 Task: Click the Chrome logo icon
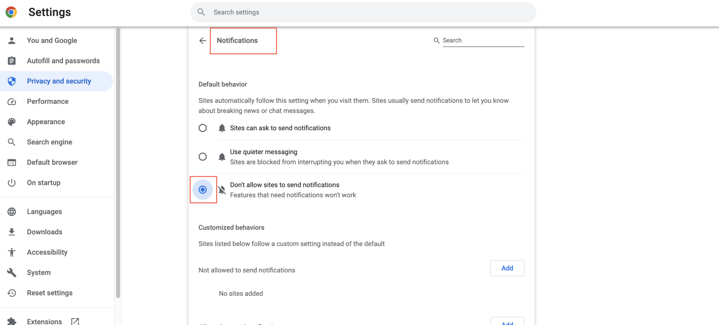coord(11,12)
